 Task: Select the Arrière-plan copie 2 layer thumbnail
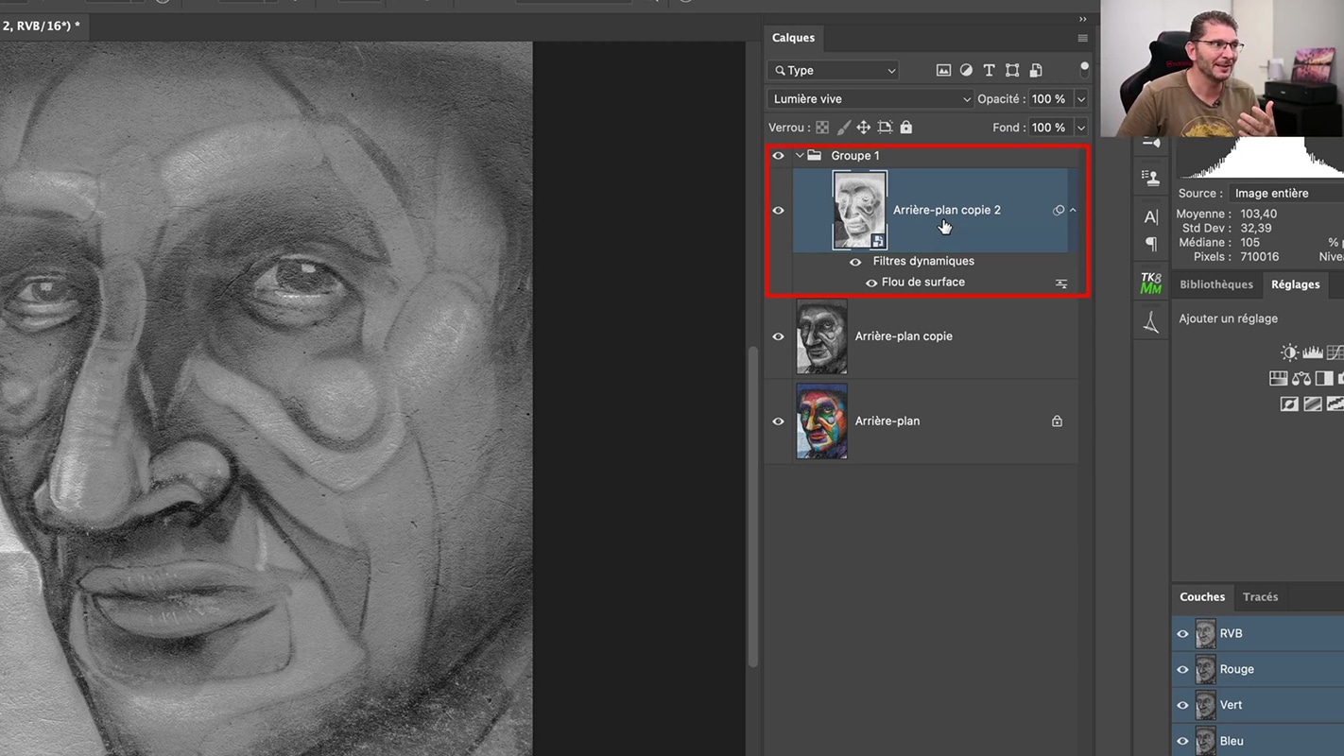[x=859, y=210]
